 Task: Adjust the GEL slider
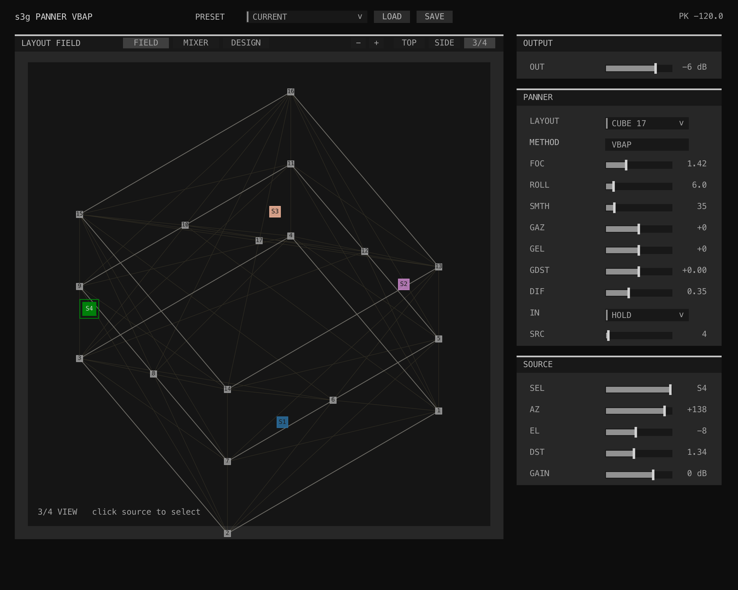pyautogui.click(x=639, y=250)
